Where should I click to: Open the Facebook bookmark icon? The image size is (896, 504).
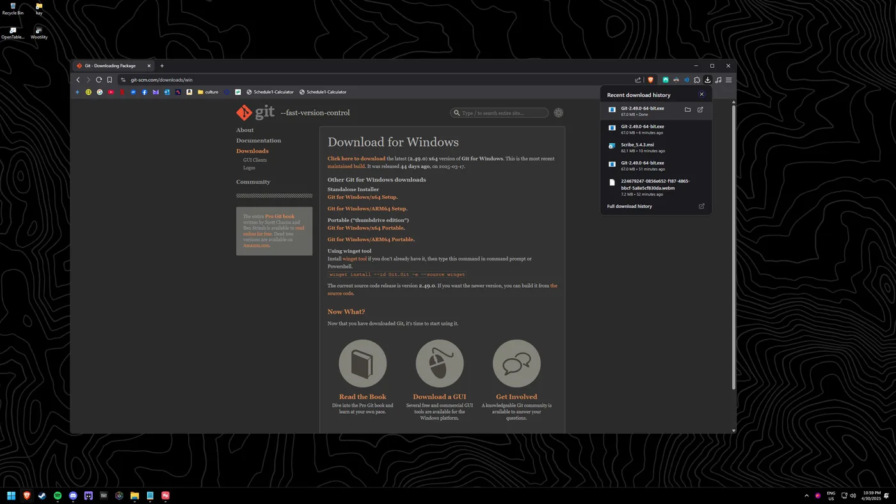[145, 92]
